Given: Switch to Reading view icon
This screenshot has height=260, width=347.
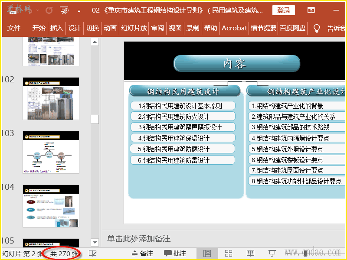Looking at the screenshot, I should coord(250,253).
